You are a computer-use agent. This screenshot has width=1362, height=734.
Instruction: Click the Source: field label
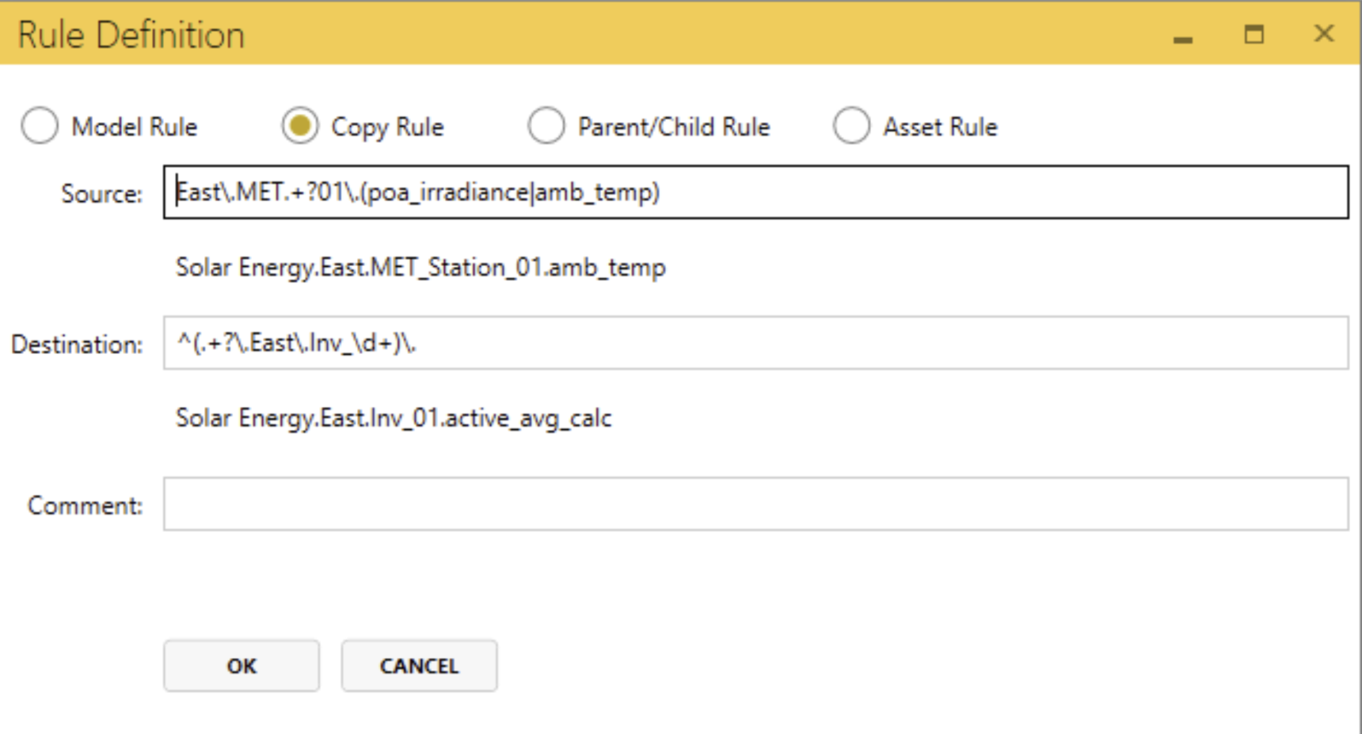pyautogui.click(x=101, y=194)
